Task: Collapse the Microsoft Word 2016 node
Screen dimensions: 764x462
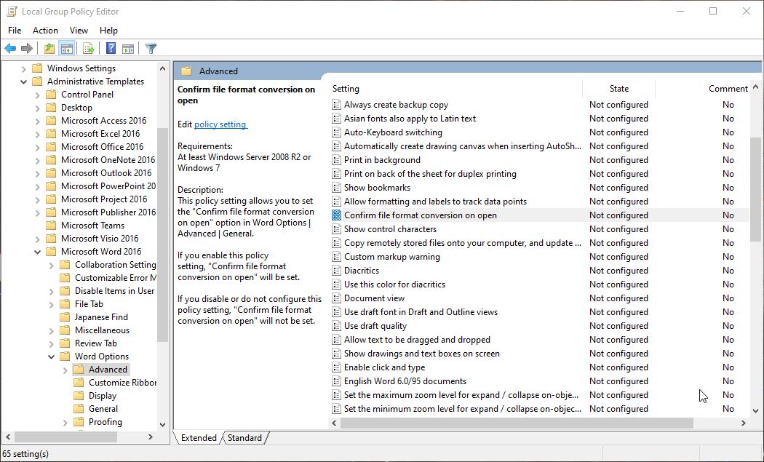Action: click(38, 252)
